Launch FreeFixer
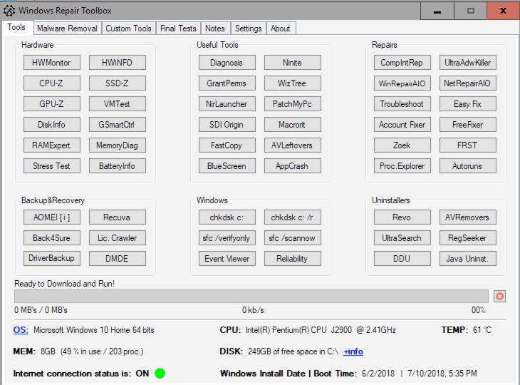 468,125
